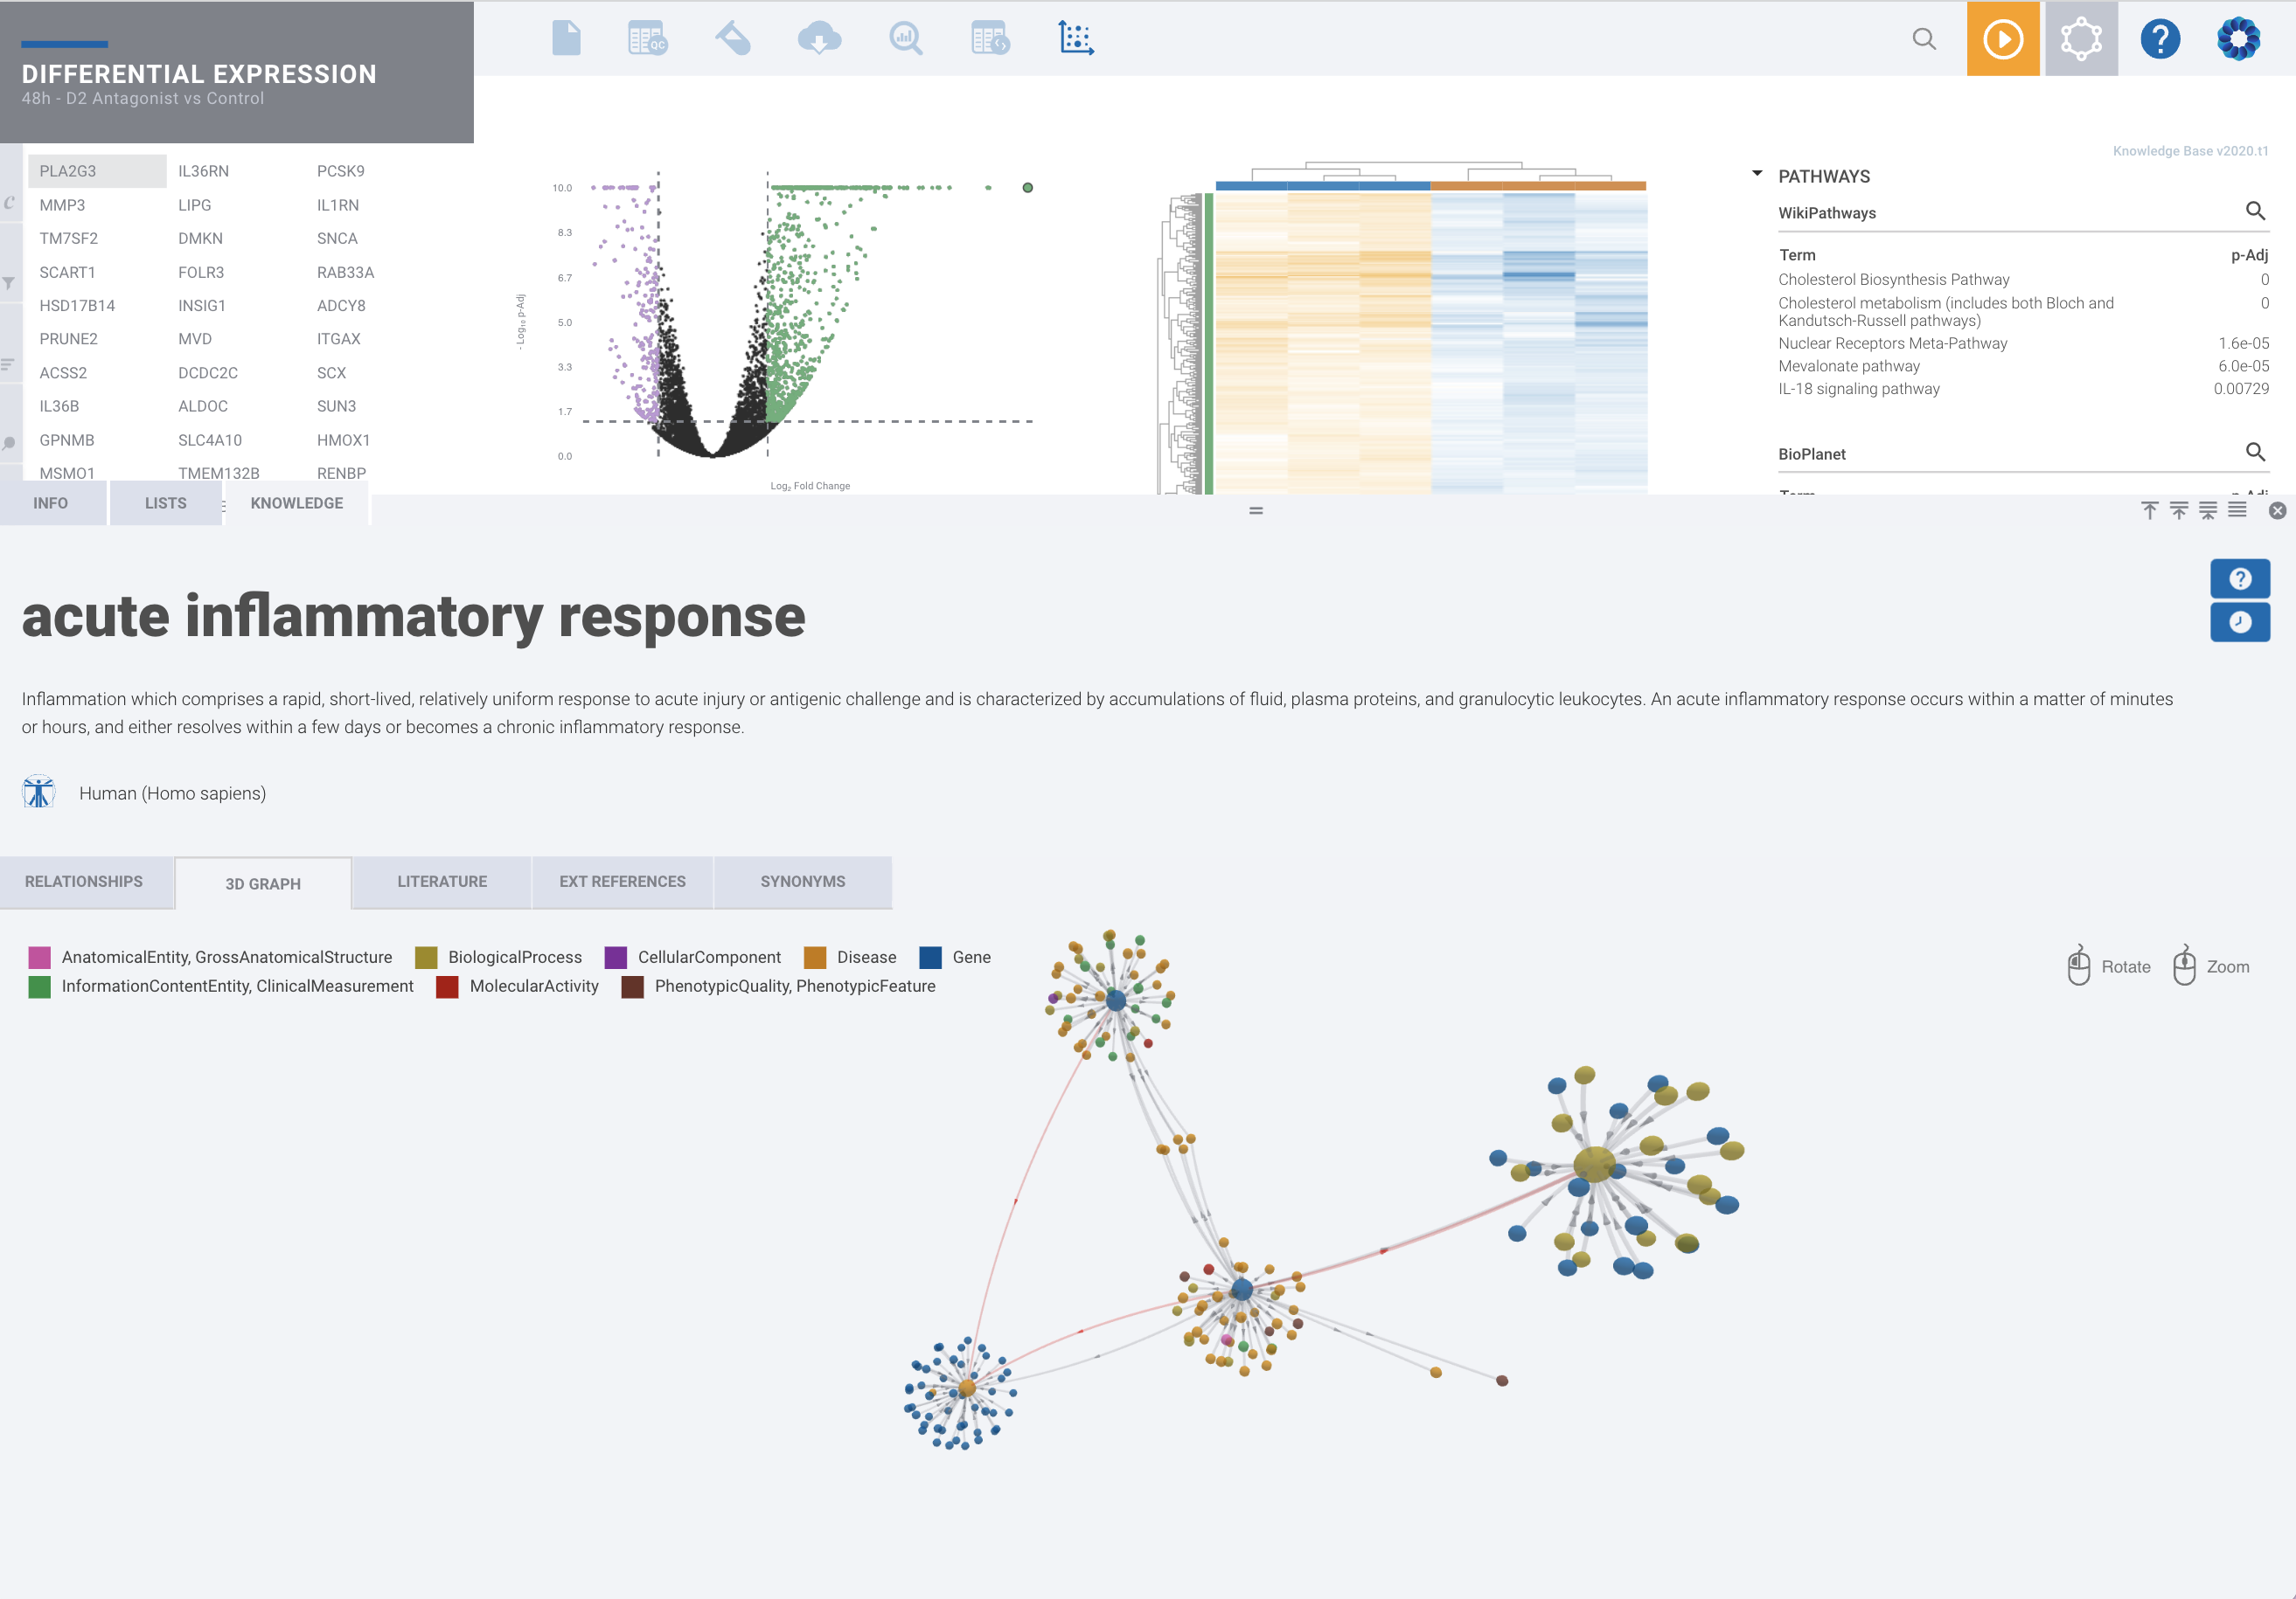
Task: Select the test tube experiment icon
Action: pyautogui.click(x=733, y=39)
